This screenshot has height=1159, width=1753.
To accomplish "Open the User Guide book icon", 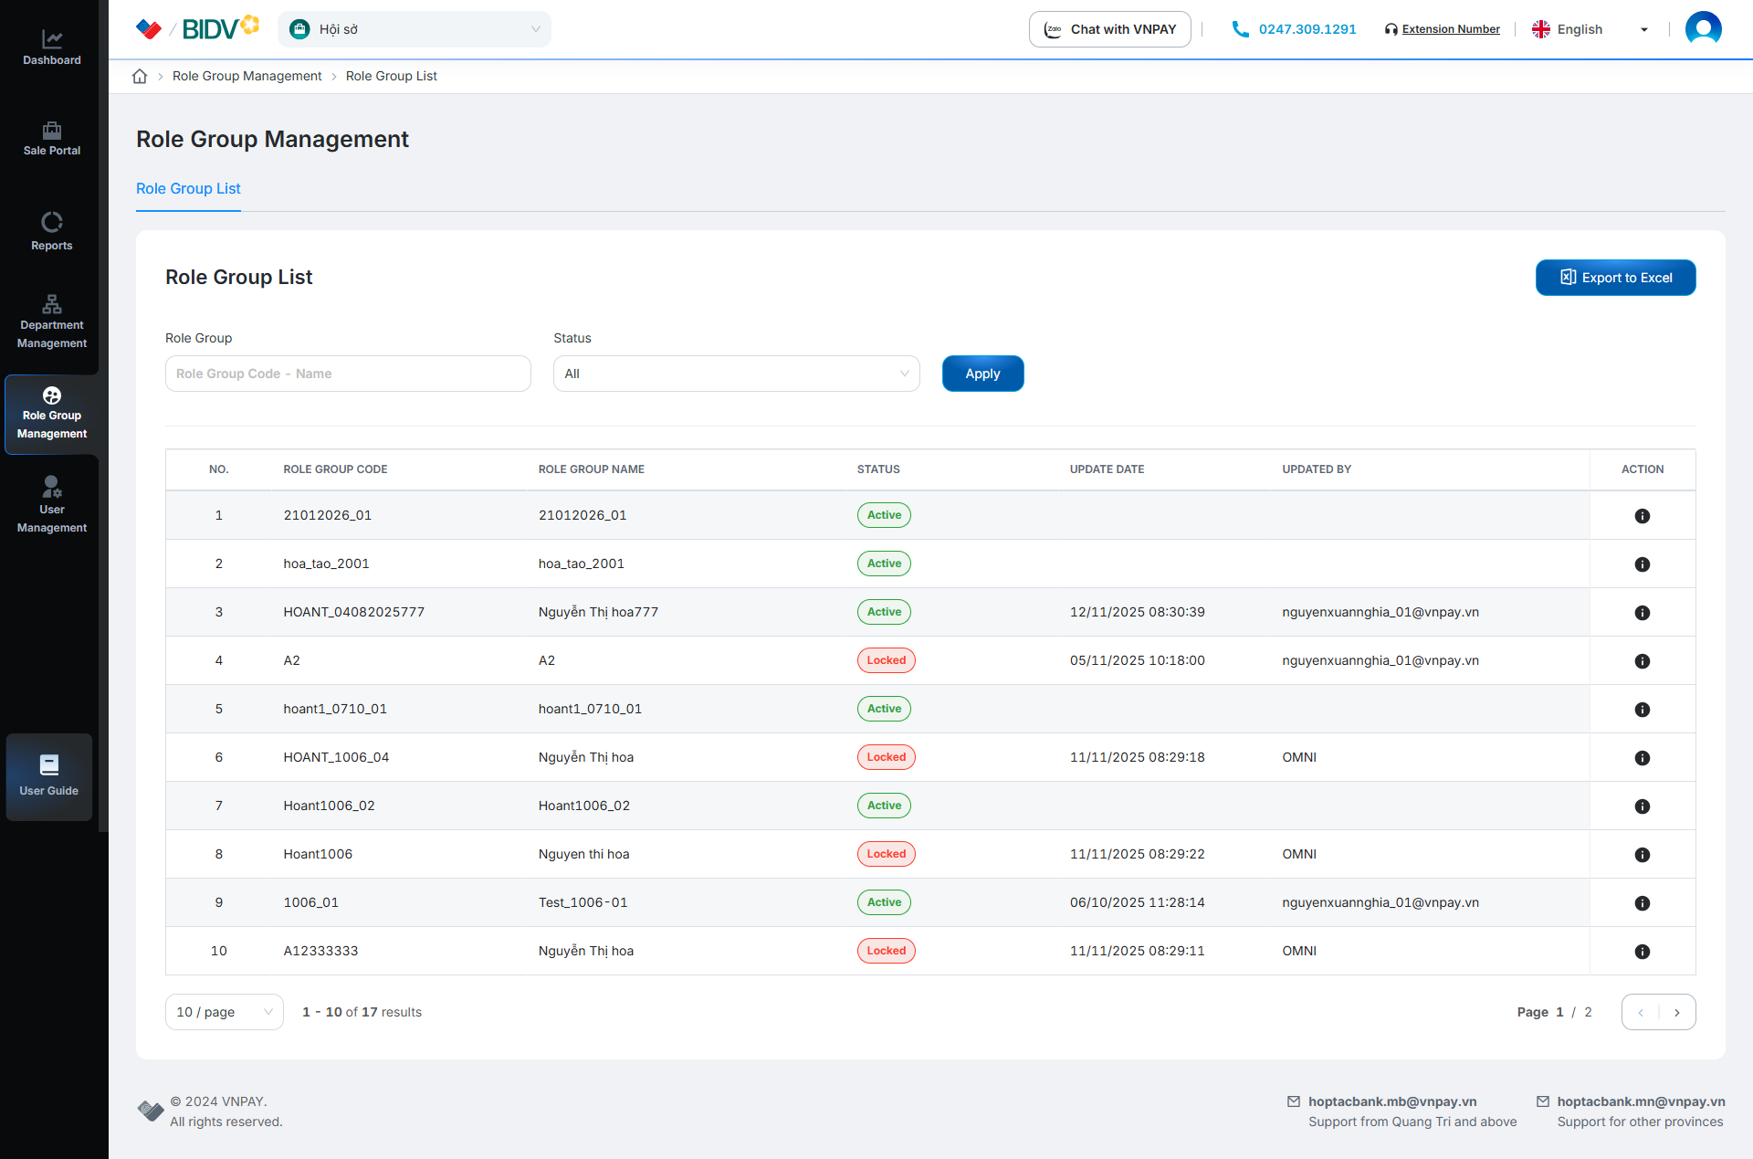I will 49,765.
